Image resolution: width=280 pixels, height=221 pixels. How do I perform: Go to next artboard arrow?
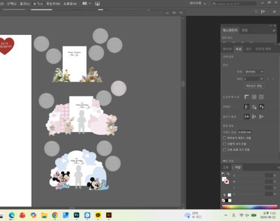(x=273, y=79)
